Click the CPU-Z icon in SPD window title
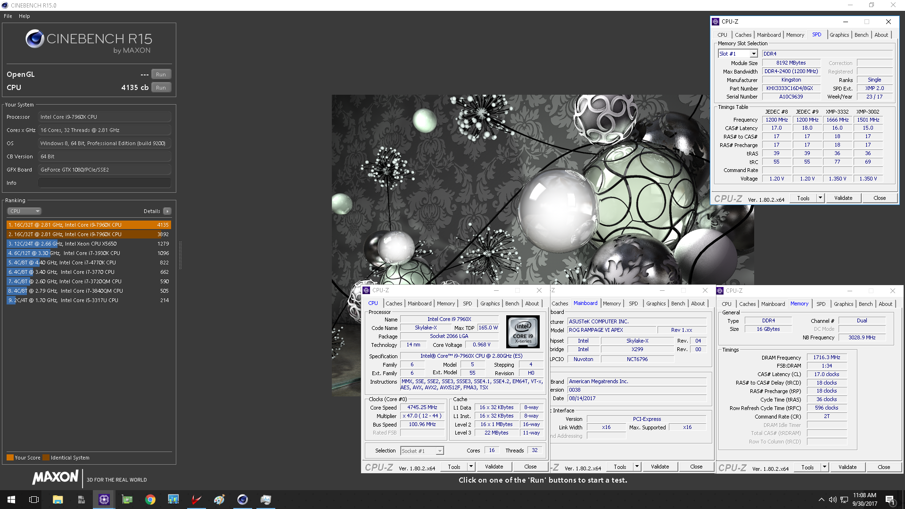Image resolution: width=905 pixels, height=509 pixels. click(x=716, y=22)
